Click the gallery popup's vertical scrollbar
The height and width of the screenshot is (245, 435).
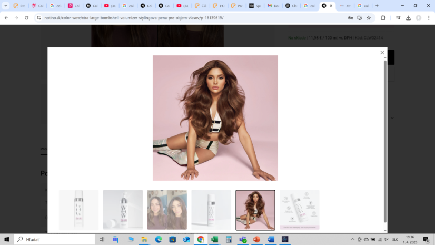click(x=385, y=142)
